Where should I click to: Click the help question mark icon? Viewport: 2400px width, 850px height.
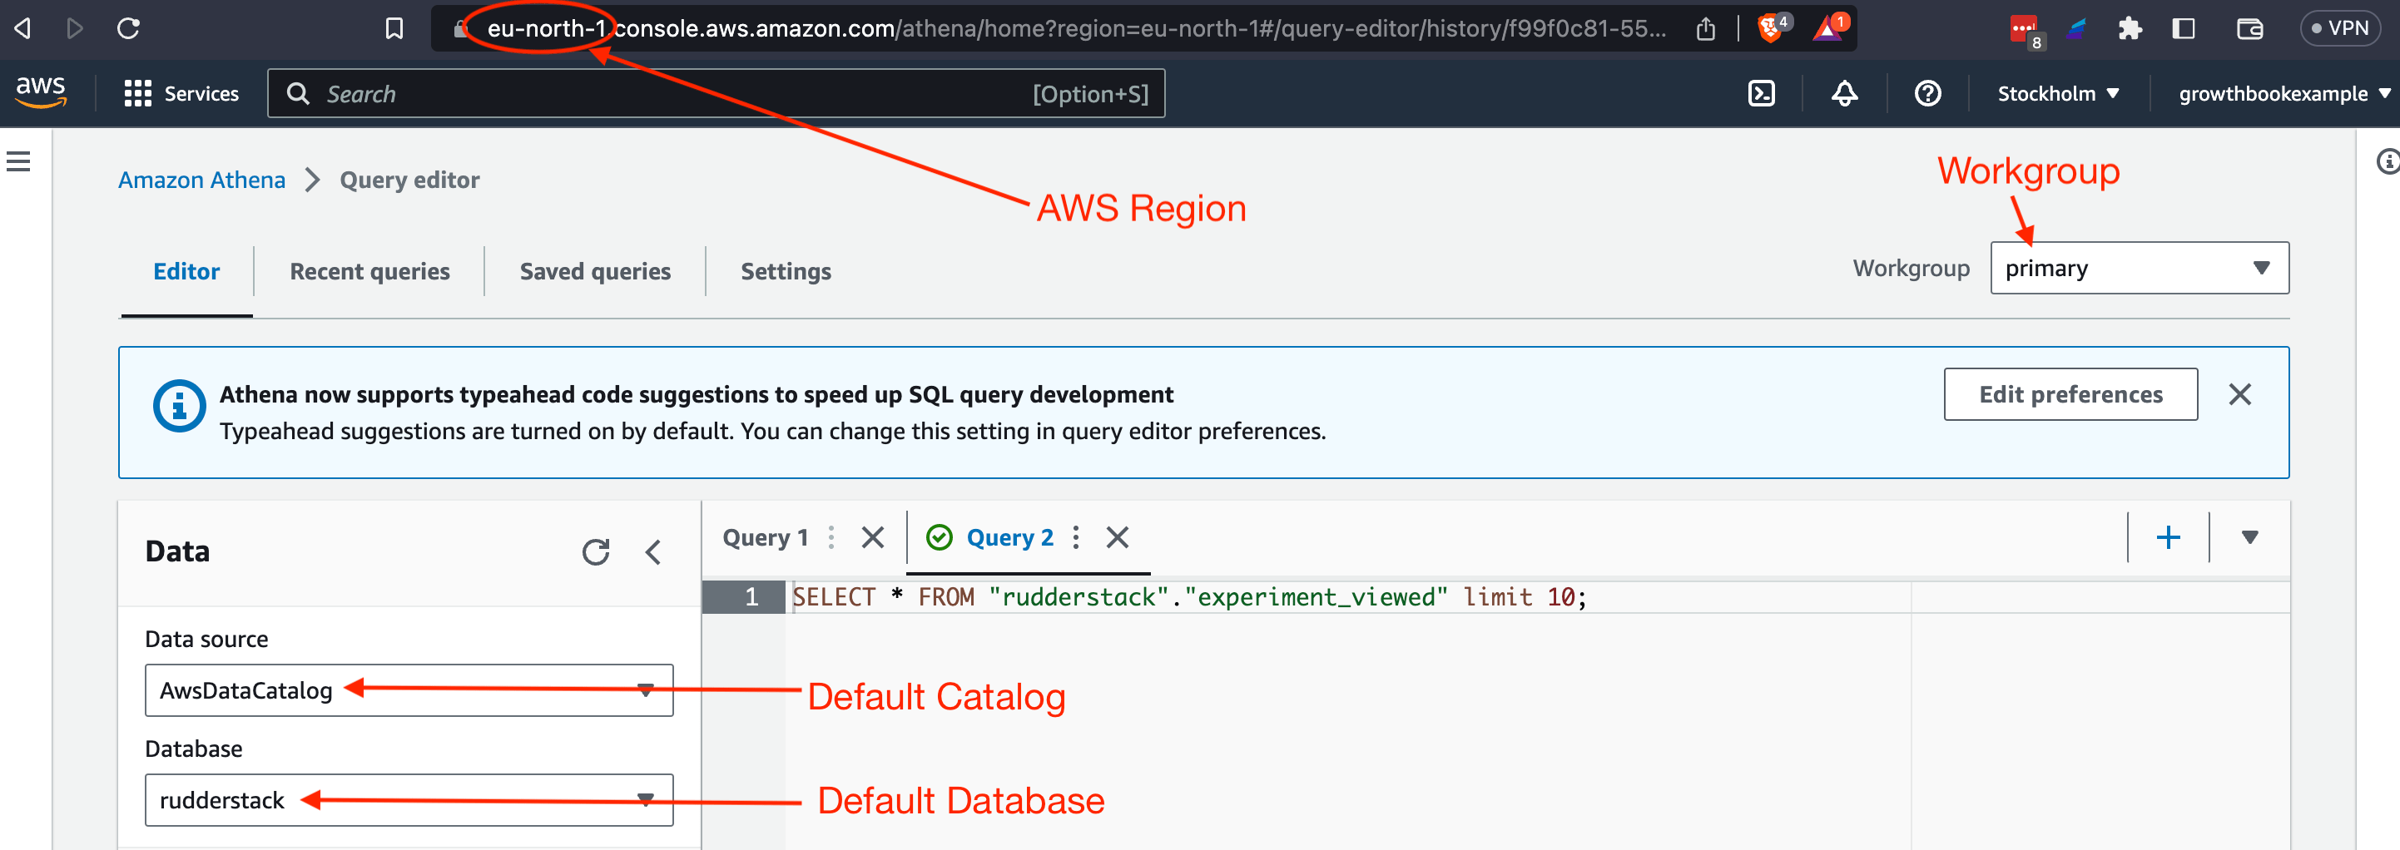click(x=1926, y=93)
